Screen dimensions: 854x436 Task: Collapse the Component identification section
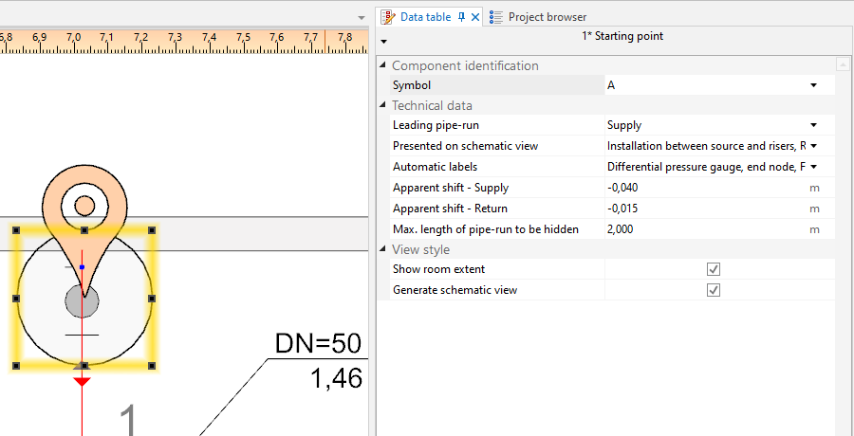pyautogui.click(x=383, y=65)
